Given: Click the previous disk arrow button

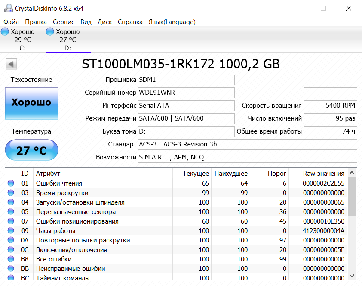Looking at the screenshot, I should coord(11,64).
